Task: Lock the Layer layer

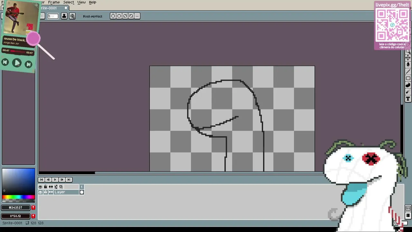Action: 45,192
